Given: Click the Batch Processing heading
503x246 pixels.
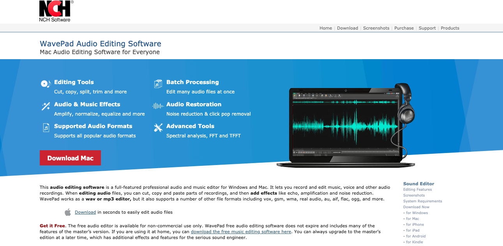Looking at the screenshot, I should click(192, 82).
